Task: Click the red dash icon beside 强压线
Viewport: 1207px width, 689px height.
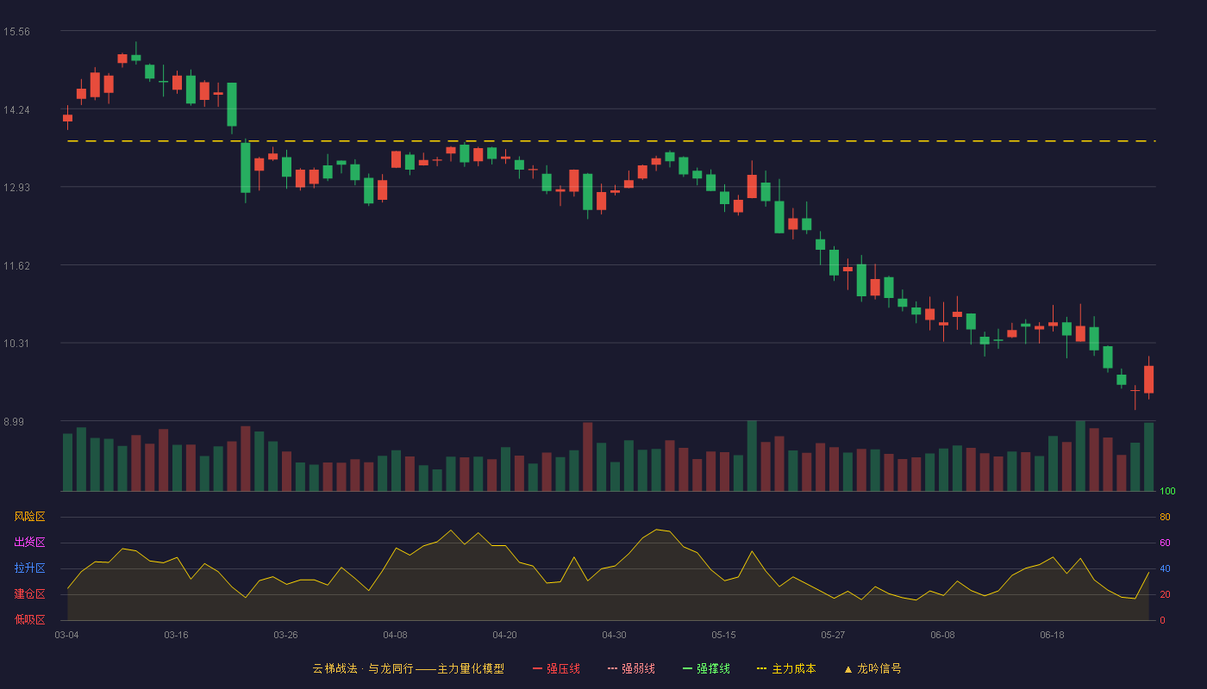Action: tap(537, 668)
